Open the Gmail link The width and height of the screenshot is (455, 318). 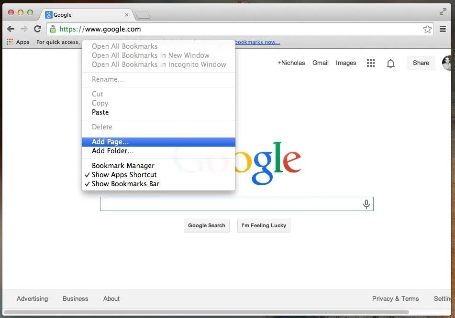(321, 63)
